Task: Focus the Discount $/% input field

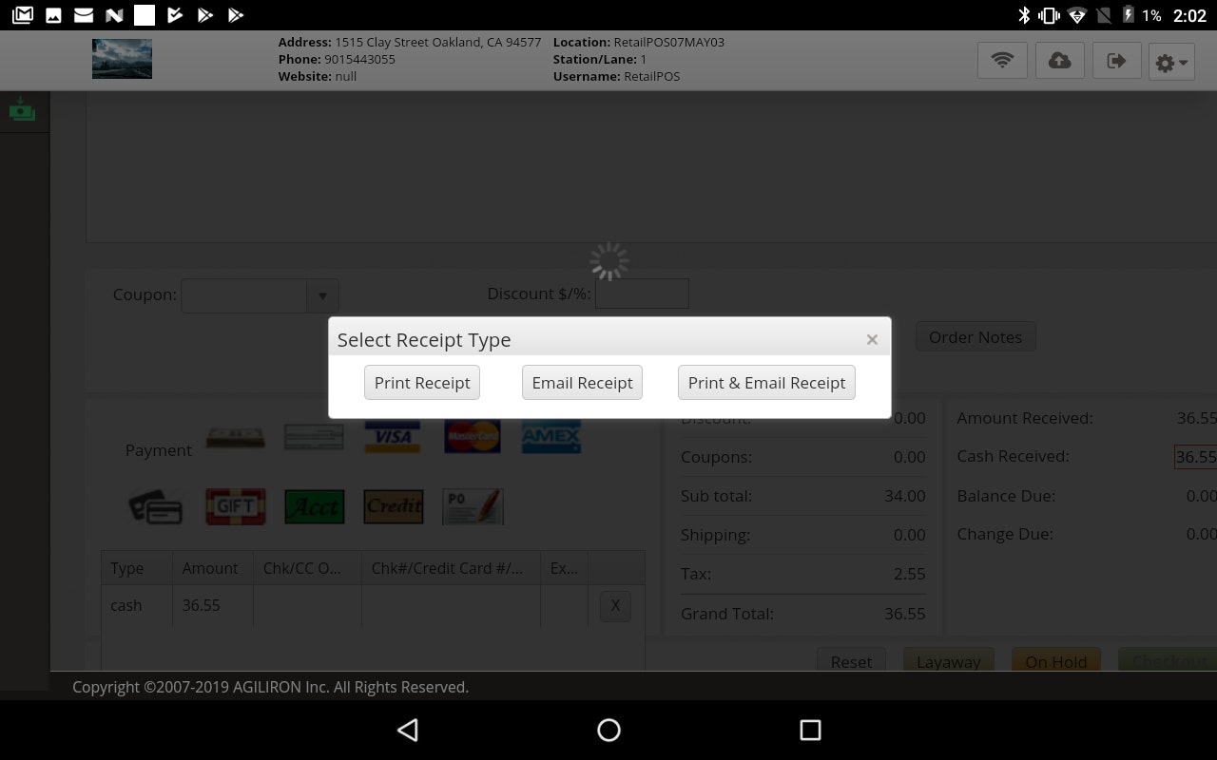Action: [x=642, y=294]
